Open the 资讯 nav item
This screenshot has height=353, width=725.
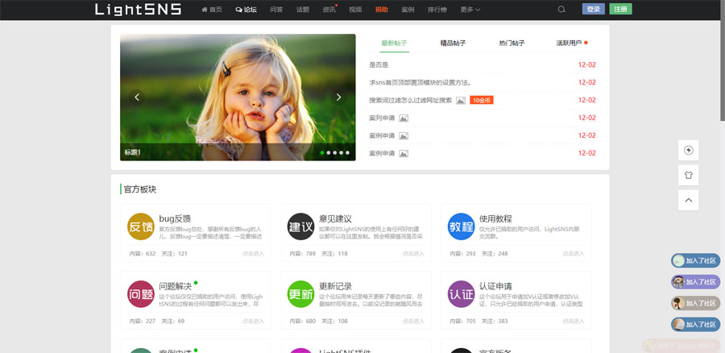[329, 9]
